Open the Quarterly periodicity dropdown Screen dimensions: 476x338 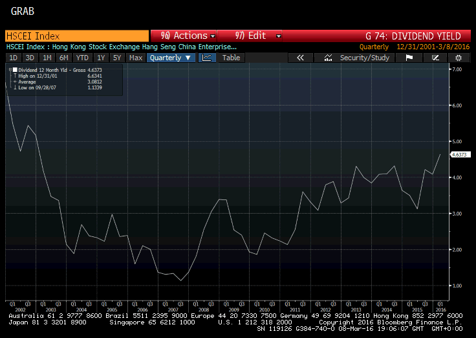coord(171,58)
